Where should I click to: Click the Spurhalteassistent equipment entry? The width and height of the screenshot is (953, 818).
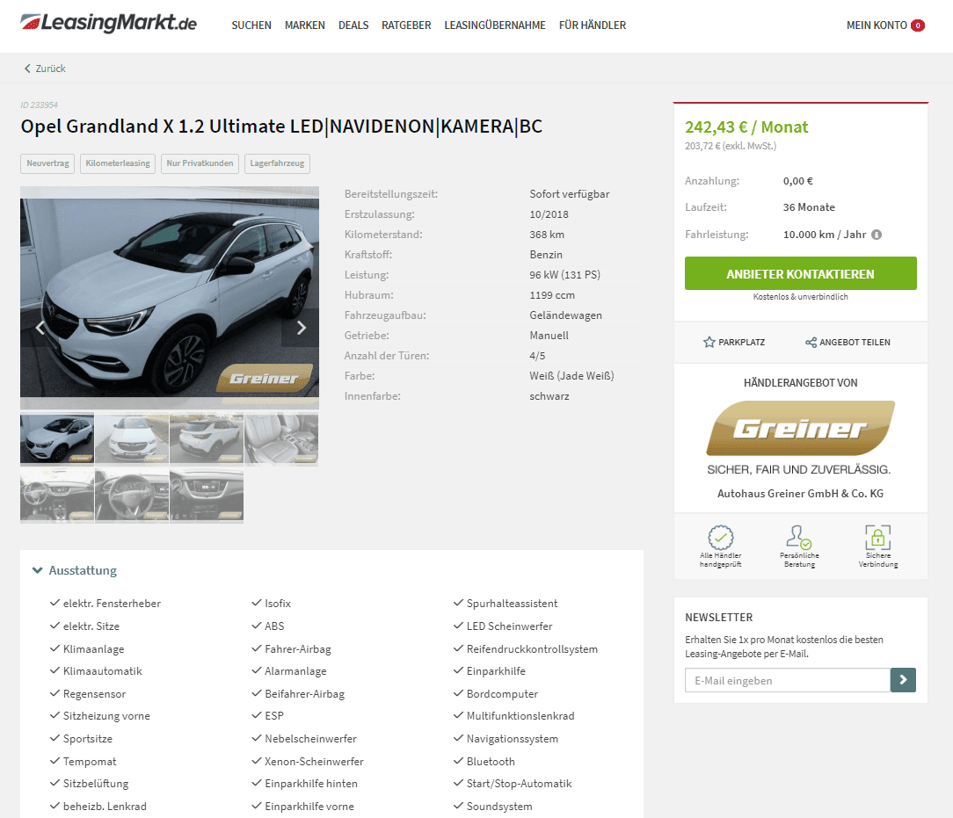tap(512, 603)
